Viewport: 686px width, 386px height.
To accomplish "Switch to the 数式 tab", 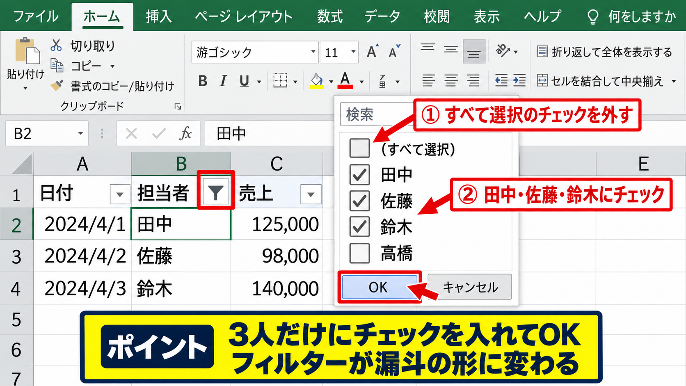I will [330, 16].
